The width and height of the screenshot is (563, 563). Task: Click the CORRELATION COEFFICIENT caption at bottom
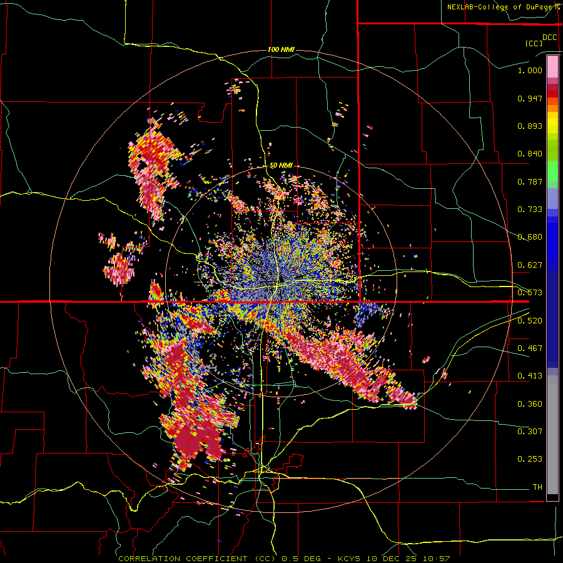pos(284,559)
